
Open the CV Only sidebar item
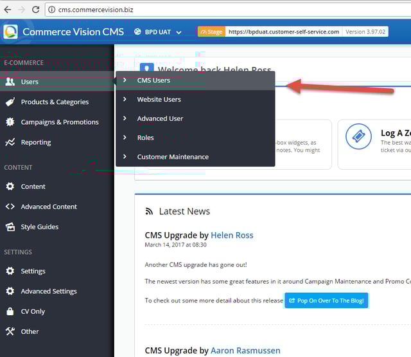point(57,311)
